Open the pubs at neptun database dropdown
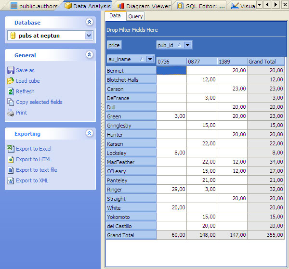This screenshot has width=289, height=269. click(89, 35)
